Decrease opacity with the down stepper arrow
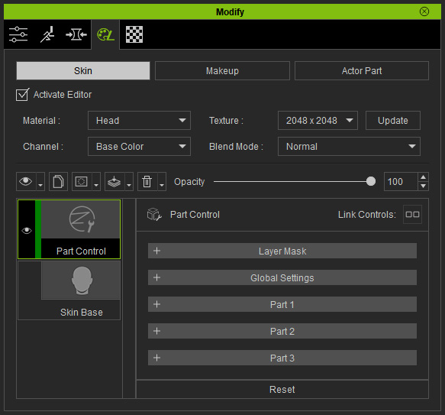The width and height of the screenshot is (445, 415). tap(423, 186)
